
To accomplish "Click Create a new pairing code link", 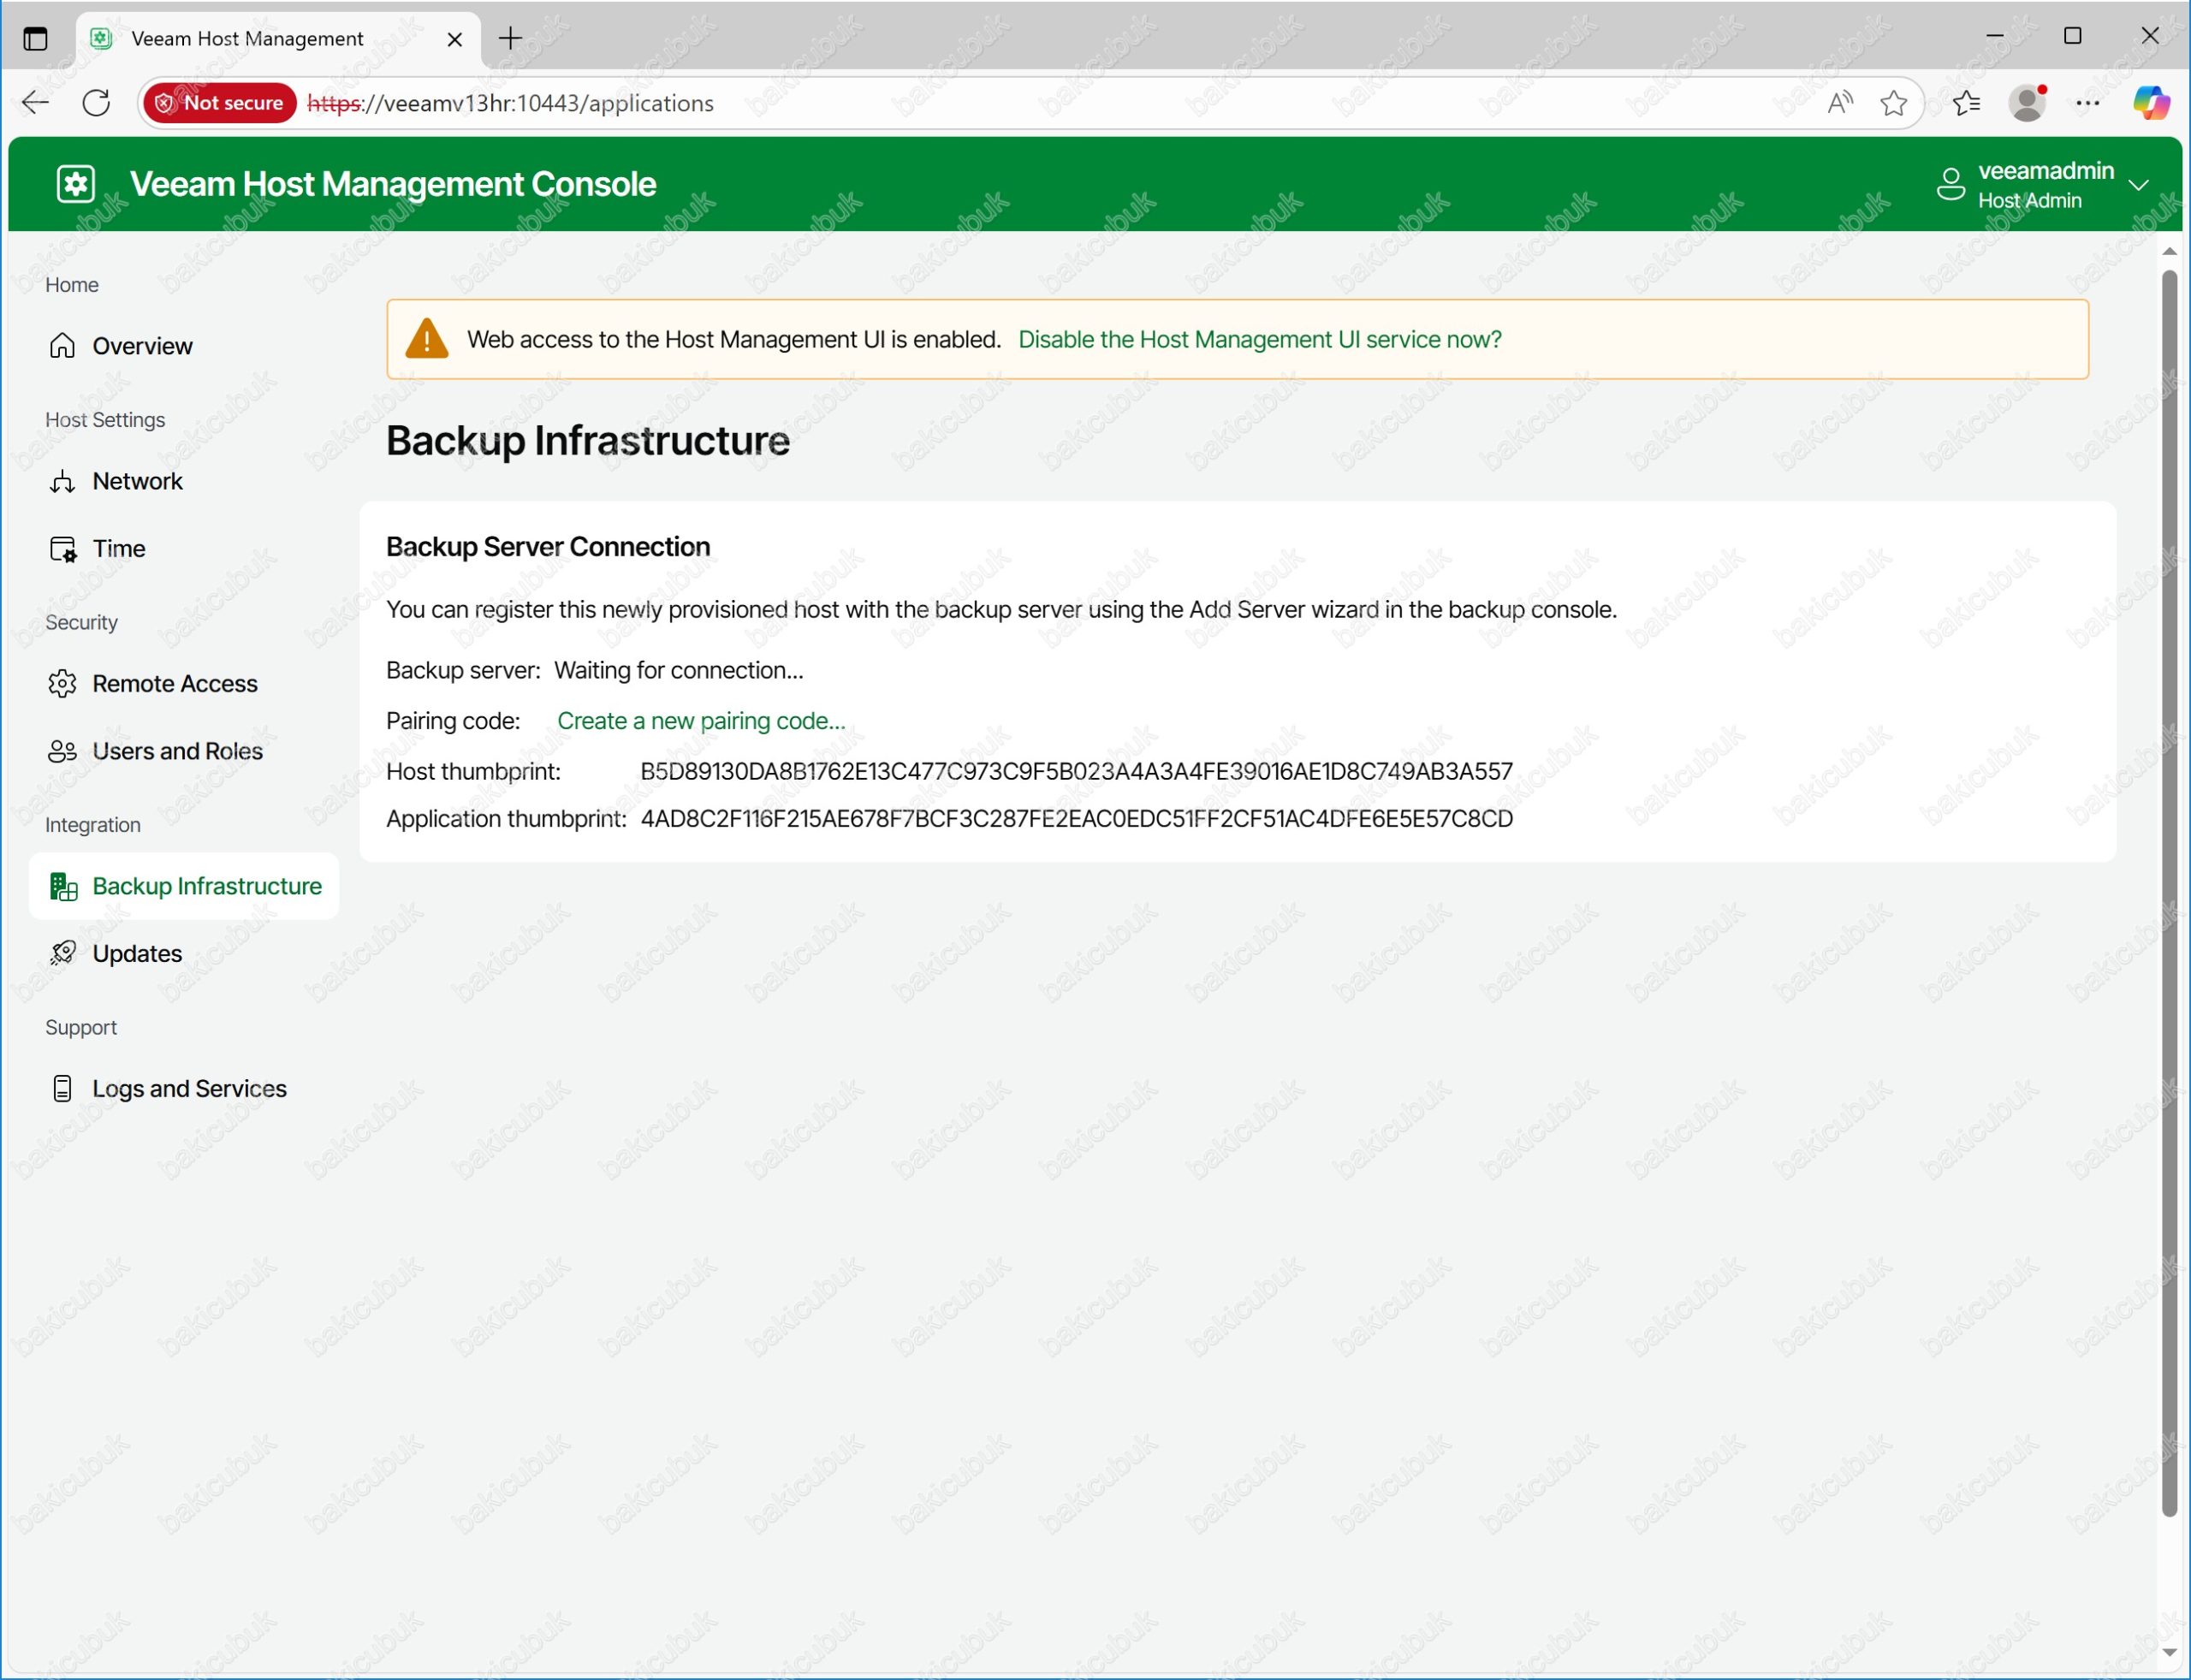I will (700, 721).
